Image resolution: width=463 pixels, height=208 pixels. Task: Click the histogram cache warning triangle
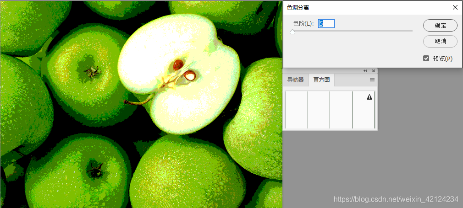coord(369,97)
